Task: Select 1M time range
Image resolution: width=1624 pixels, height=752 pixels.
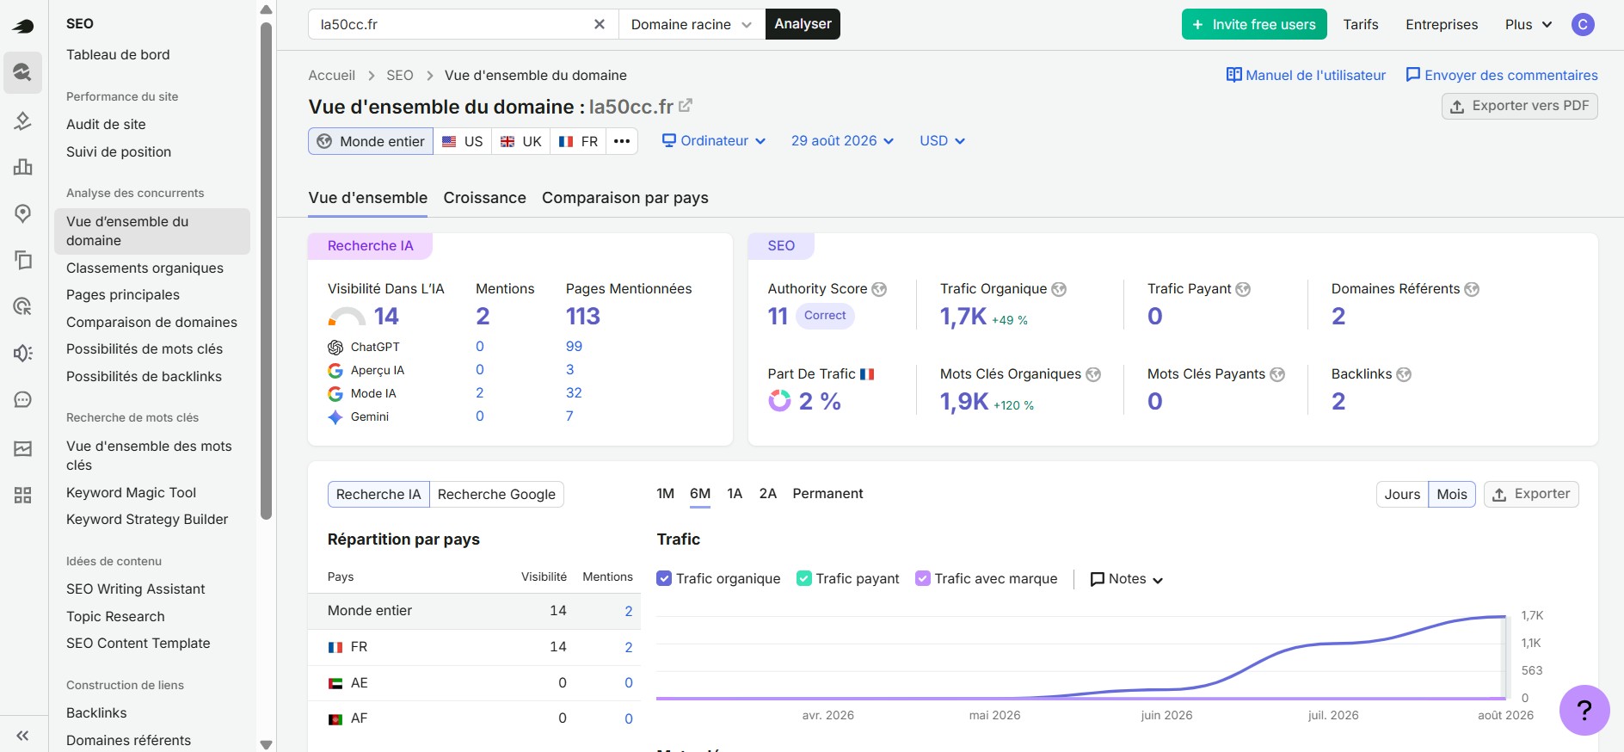Action: coord(665,494)
